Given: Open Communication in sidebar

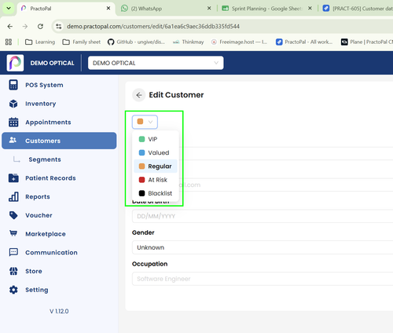Looking at the screenshot, I should [59, 252].
